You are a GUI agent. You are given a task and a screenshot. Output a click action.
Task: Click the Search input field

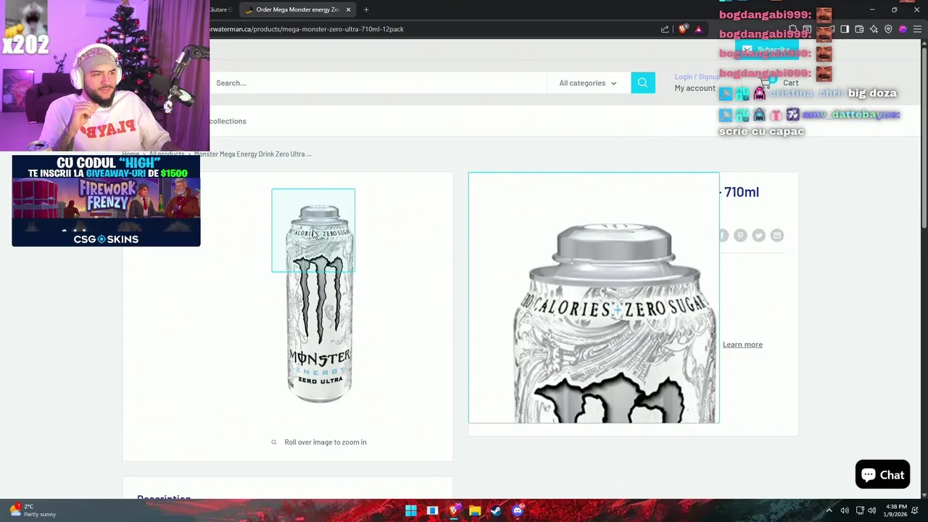pyautogui.click(x=377, y=83)
